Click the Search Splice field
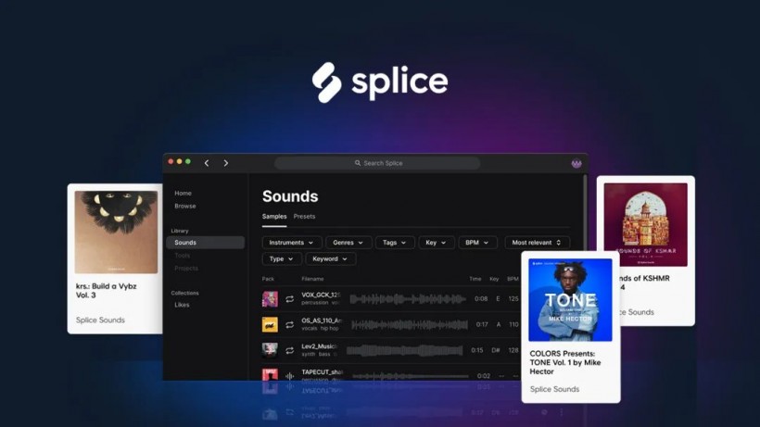This screenshot has width=760, height=427. pos(377,163)
